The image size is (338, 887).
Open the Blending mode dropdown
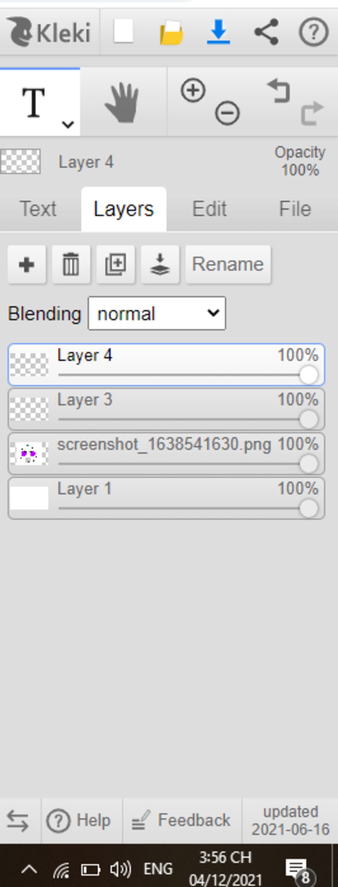(x=157, y=313)
